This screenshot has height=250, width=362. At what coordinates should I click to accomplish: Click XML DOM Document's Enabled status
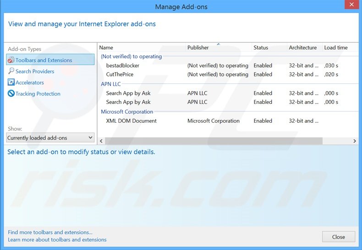click(263, 121)
